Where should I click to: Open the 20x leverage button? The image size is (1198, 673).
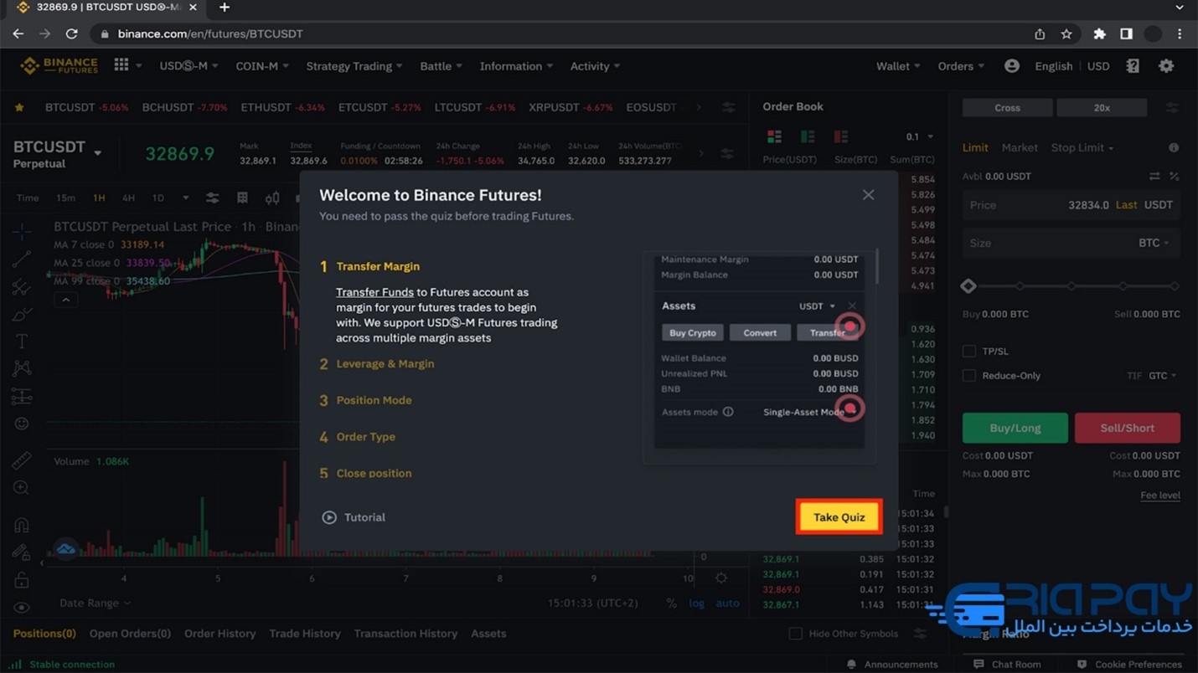pyautogui.click(x=1102, y=108)
